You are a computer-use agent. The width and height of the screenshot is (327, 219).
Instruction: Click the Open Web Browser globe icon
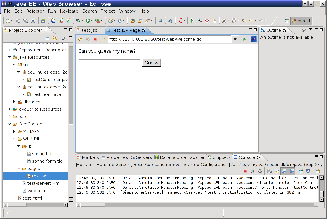pyautogui.click(x=160, y=21)
